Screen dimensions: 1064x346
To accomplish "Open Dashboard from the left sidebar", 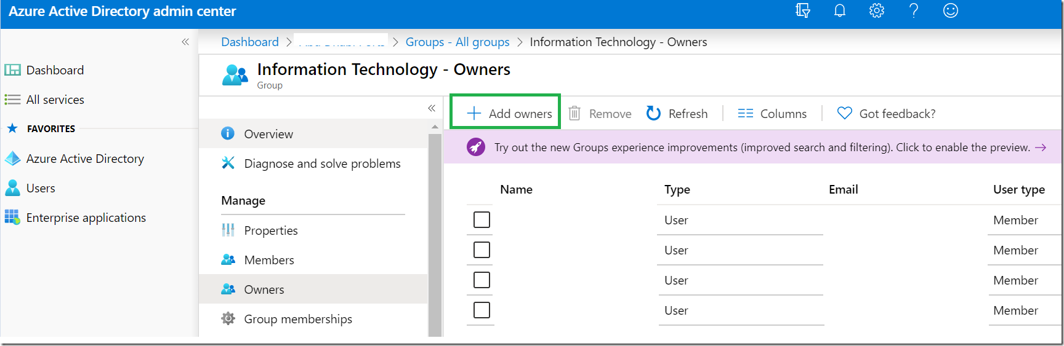I will [55, 70].
